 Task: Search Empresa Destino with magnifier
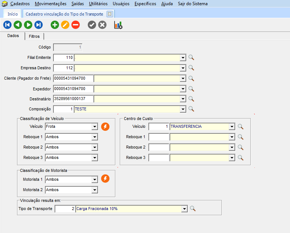pos(191,68)
